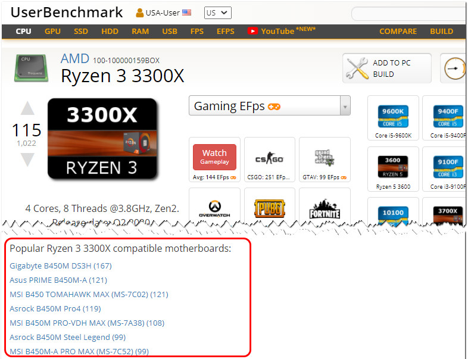468x359 pixels.
Task: Select the Overwatch game tile
Action: click(x=214, y=206)
